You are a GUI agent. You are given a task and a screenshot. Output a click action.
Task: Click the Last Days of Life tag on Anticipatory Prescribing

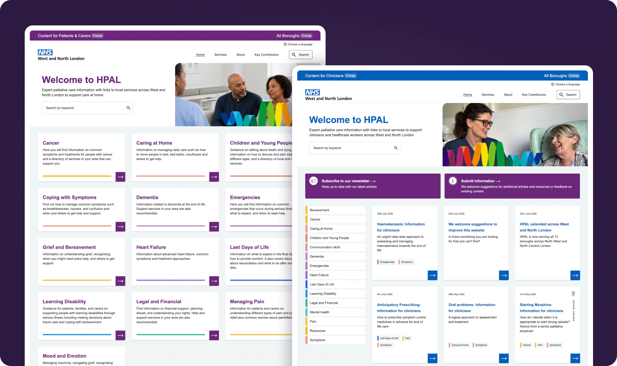click(x=388, y=338)
